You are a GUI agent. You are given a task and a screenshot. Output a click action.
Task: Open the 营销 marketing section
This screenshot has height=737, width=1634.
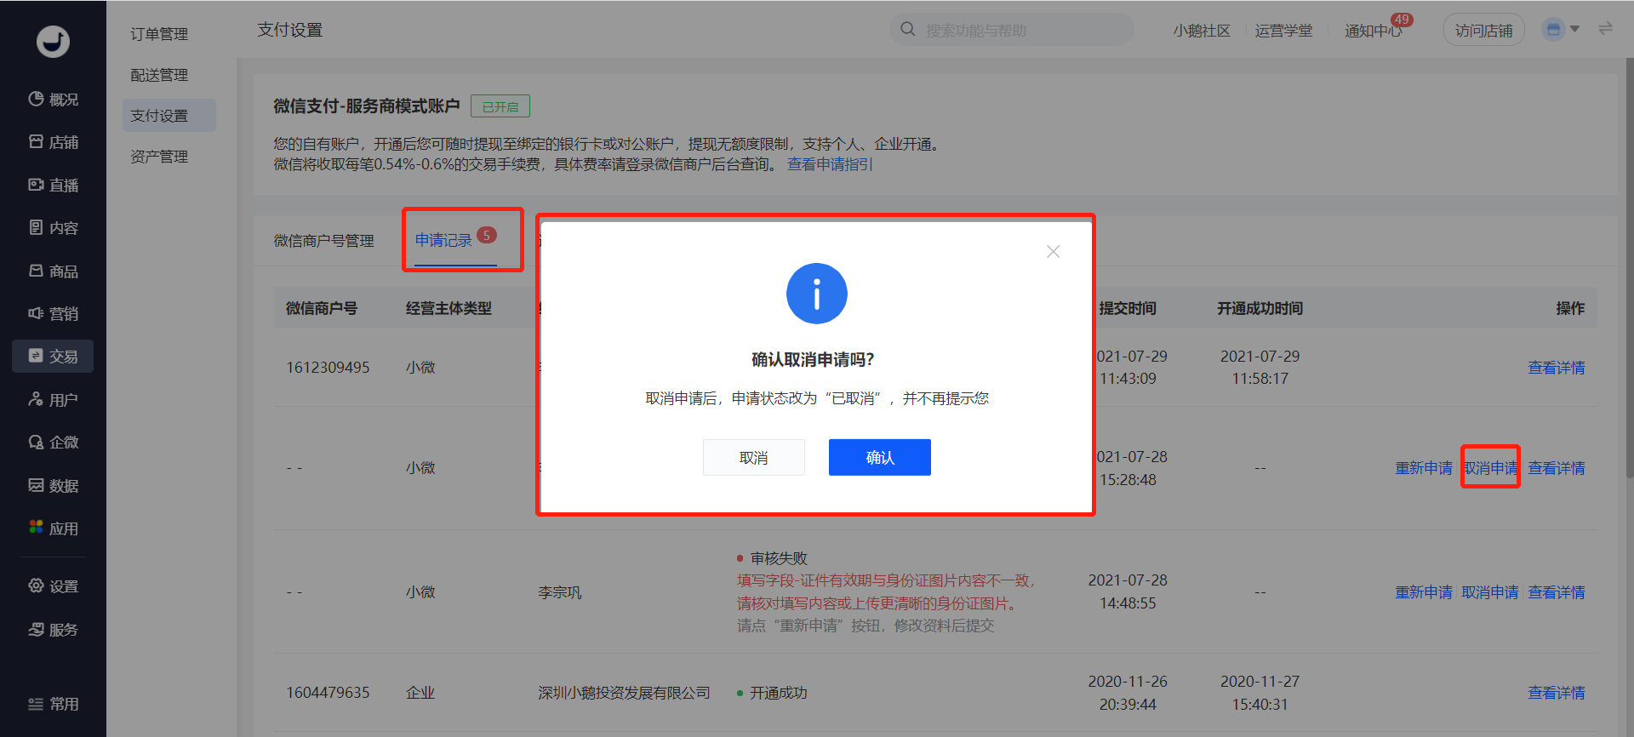(x=53, y=313)
